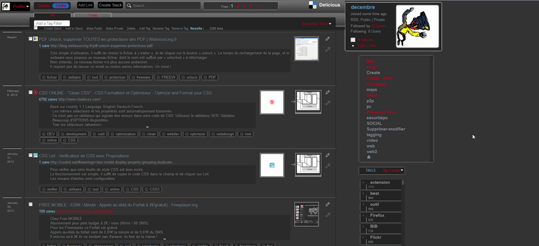Click decembre profile picture

point(417,26)
